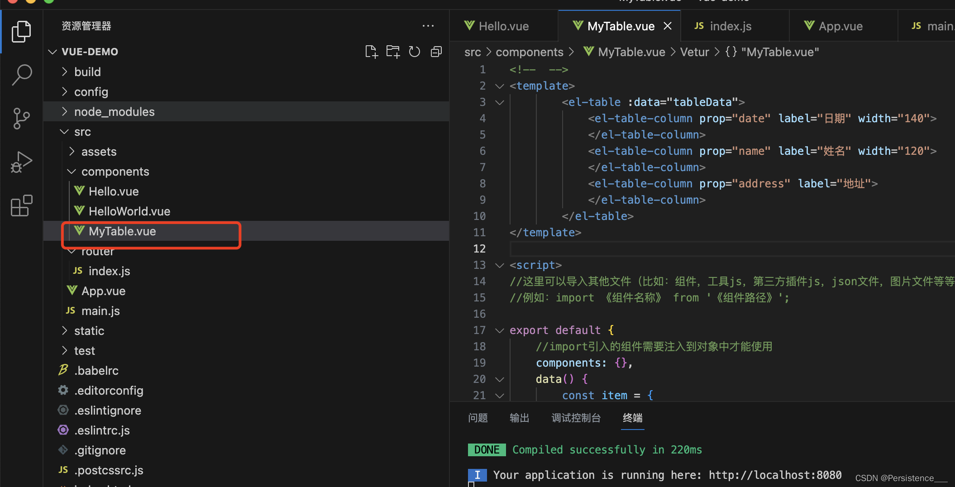Image resolution: width=955 pixels, height=487 pixels.
Task: Open main.js in the file tree
Action: coord(246,310)
